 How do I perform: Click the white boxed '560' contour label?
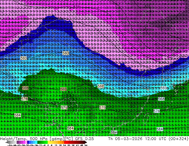tap(163, 88)
